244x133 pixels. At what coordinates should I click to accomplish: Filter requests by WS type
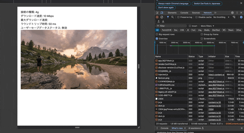click(224, 30)
